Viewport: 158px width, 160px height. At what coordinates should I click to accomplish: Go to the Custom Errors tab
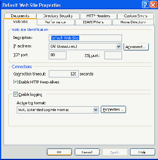click(136, 16)
